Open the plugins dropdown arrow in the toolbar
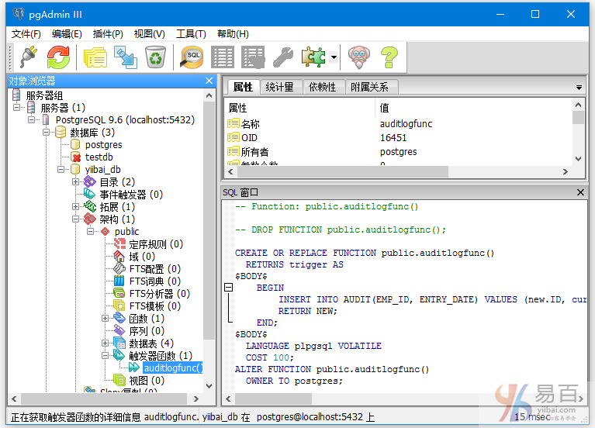This screenshot has height=428, width=595. (334, 57)
